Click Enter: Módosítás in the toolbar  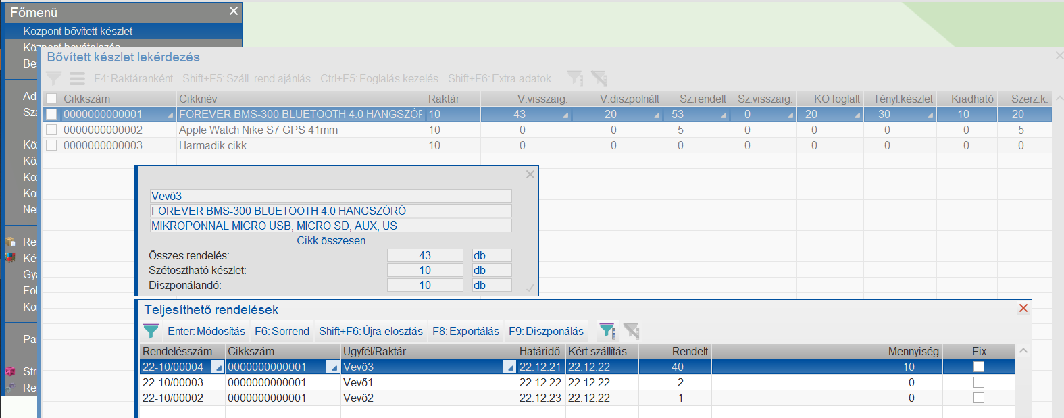[x=206, y=331]
